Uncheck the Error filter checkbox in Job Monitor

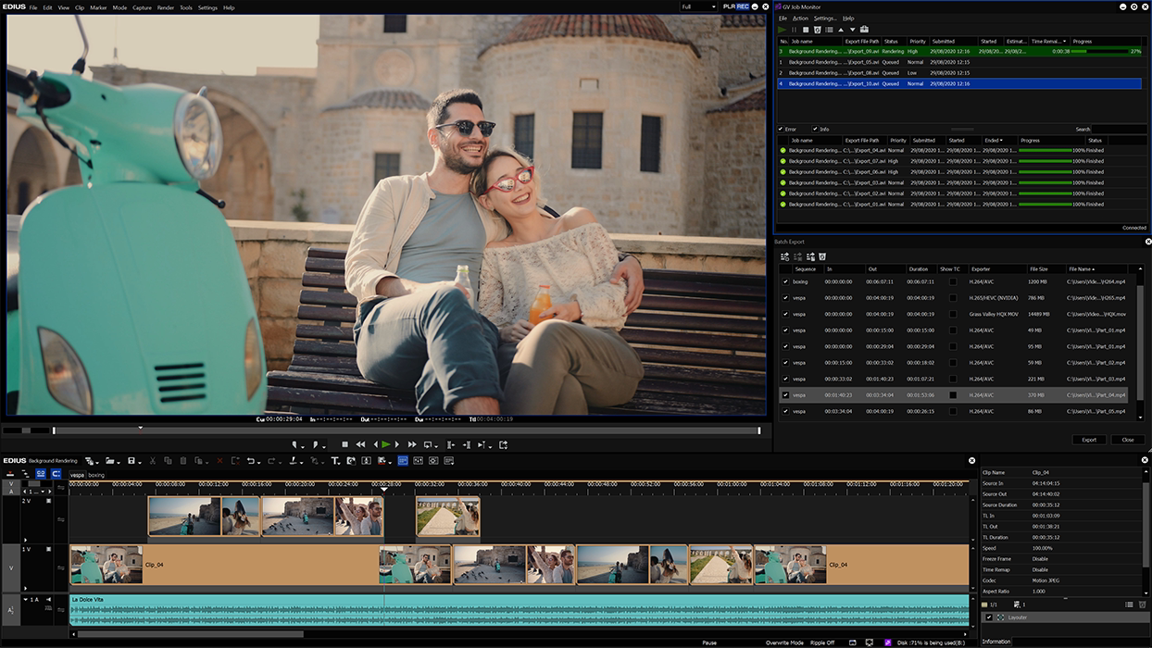[x=782, y=129]
